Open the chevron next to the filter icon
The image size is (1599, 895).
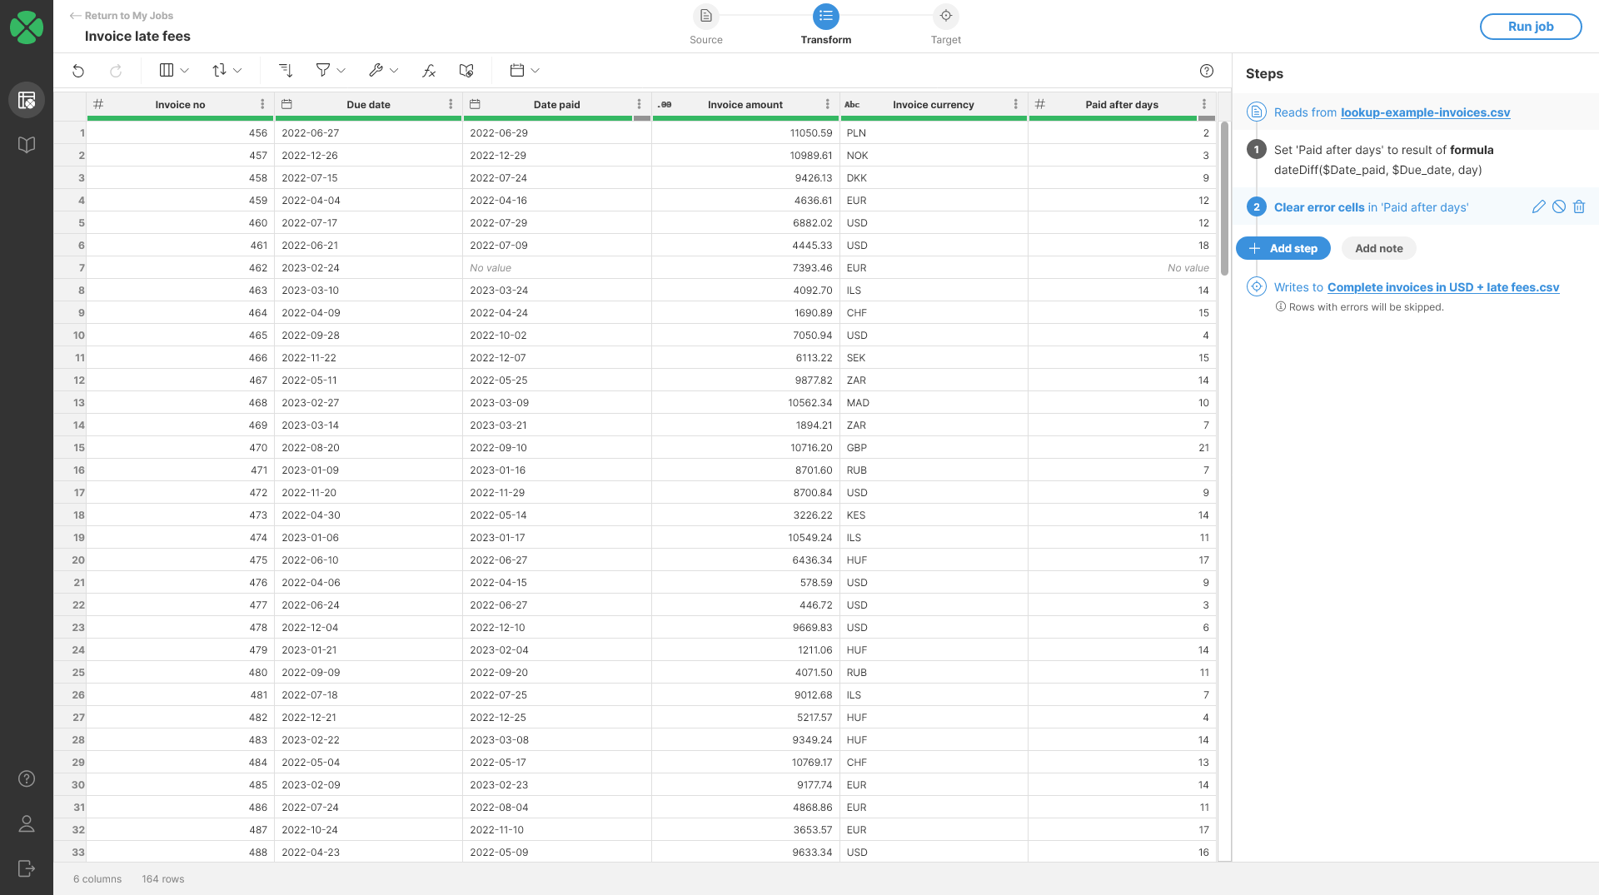[341, 71]
